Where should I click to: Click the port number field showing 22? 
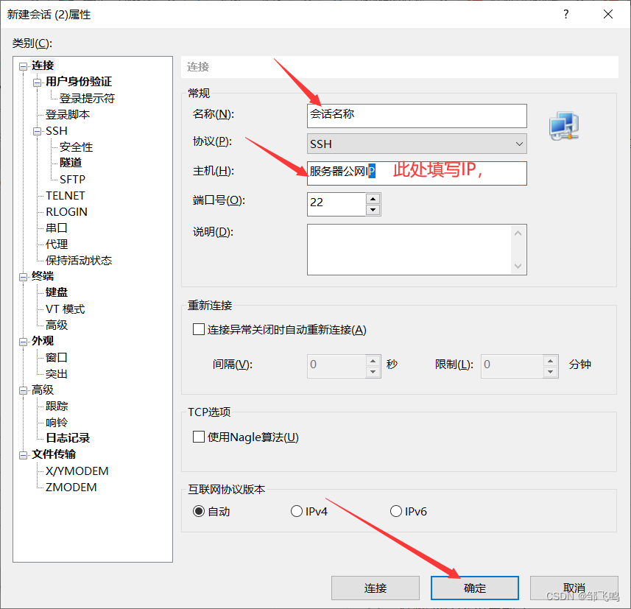(x=336, y=204)
